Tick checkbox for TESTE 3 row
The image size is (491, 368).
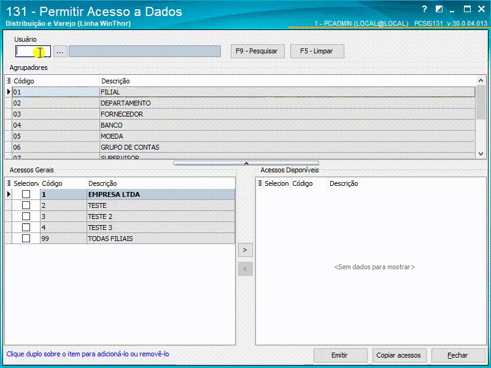point(26,227)
